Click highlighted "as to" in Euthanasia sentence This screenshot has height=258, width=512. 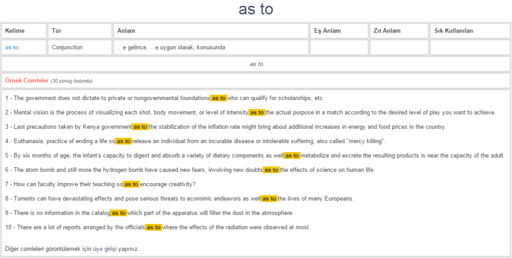pos(124,141)
